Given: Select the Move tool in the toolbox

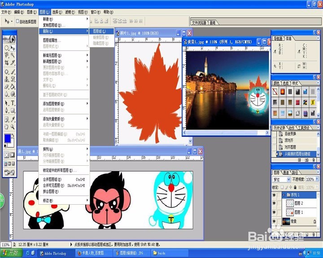Looking at the screenshot, I should (x=13, y=48).
